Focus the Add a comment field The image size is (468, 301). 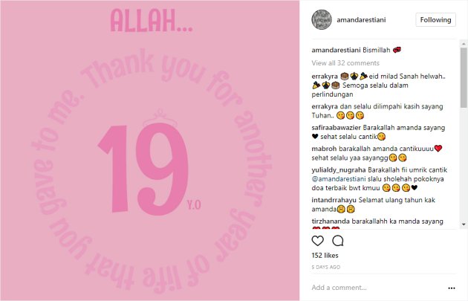(x=377, y=288)
